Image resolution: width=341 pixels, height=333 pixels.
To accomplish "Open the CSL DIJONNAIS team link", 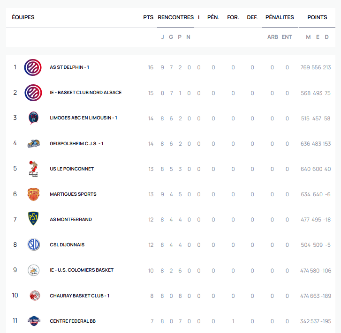I will click(x=67, y=245).
